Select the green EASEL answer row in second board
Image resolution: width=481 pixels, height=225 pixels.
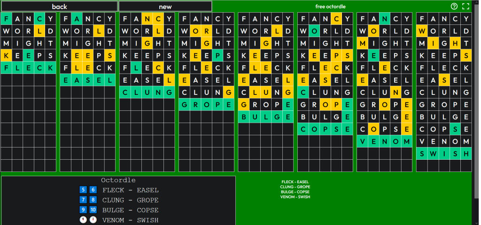[88, 80]
